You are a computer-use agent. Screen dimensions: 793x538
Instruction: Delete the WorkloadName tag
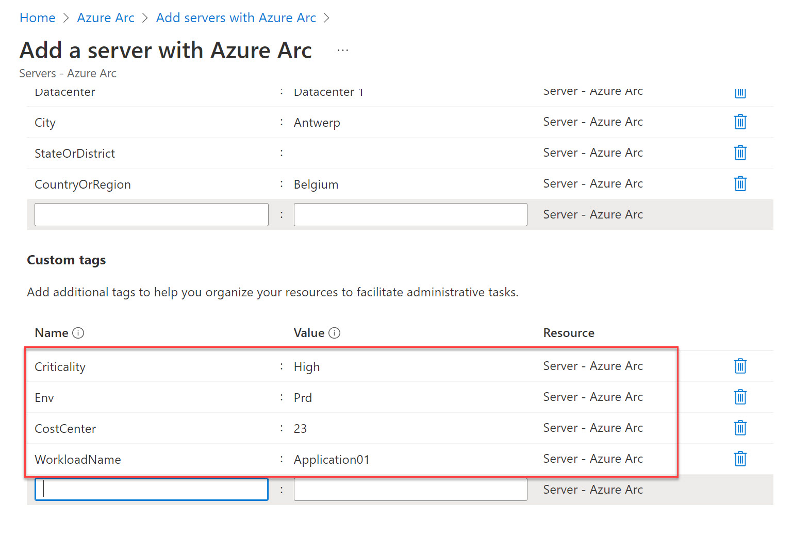pos(740,459)
